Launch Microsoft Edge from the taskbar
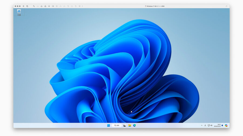The width and height of the screenshot is (243, 136). [134, 125]
